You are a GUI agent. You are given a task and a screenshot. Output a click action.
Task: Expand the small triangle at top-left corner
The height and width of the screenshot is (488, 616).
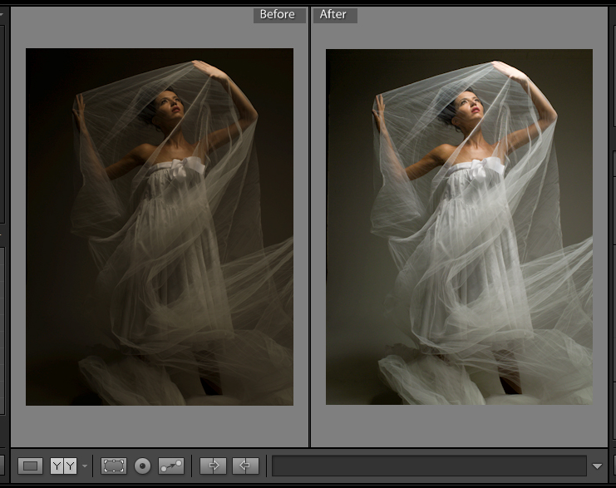coord(2,12)
